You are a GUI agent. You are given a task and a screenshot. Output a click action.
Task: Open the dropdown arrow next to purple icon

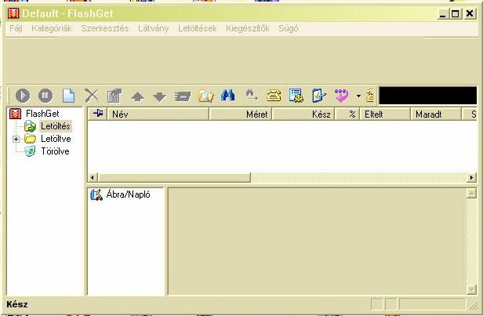coord(358,96)
